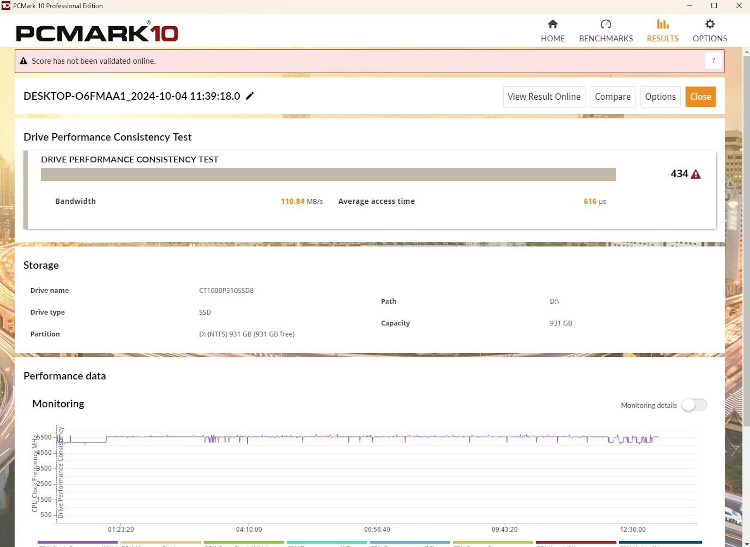Click the dark blue legend bar below chart
Image resolution: width=750 pixels, height=547 pixels.
click(660, 542)
